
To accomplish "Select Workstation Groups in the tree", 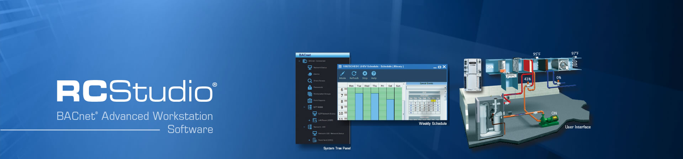I will (x=319, y=94).
